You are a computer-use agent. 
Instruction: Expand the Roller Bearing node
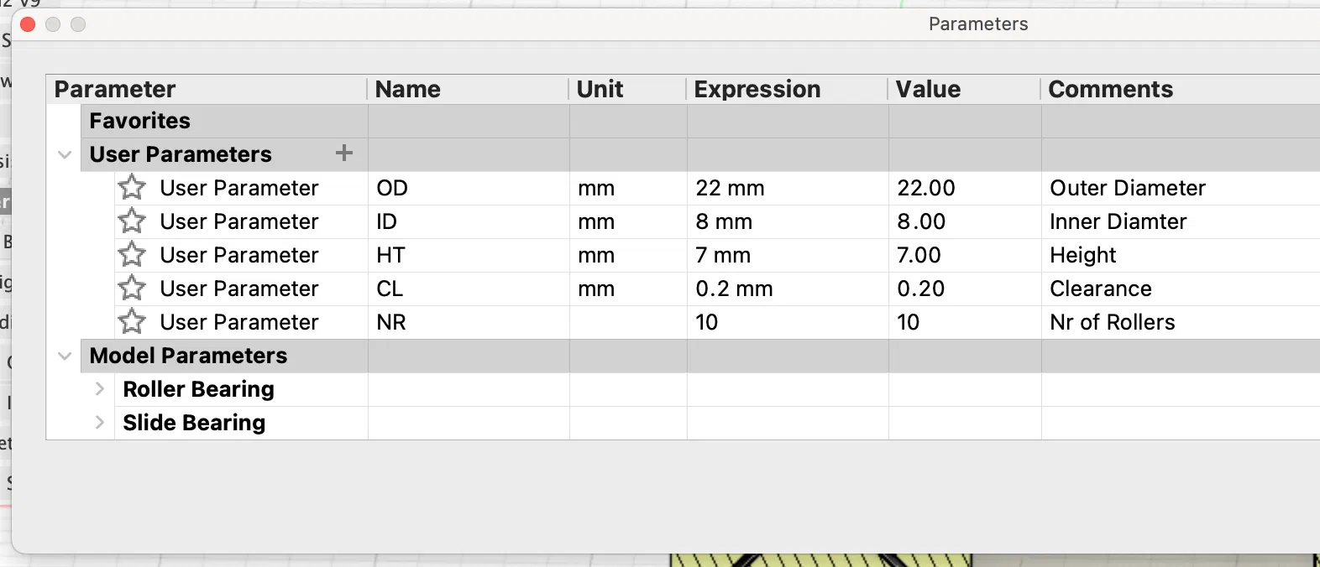click(x=99, y=389)
